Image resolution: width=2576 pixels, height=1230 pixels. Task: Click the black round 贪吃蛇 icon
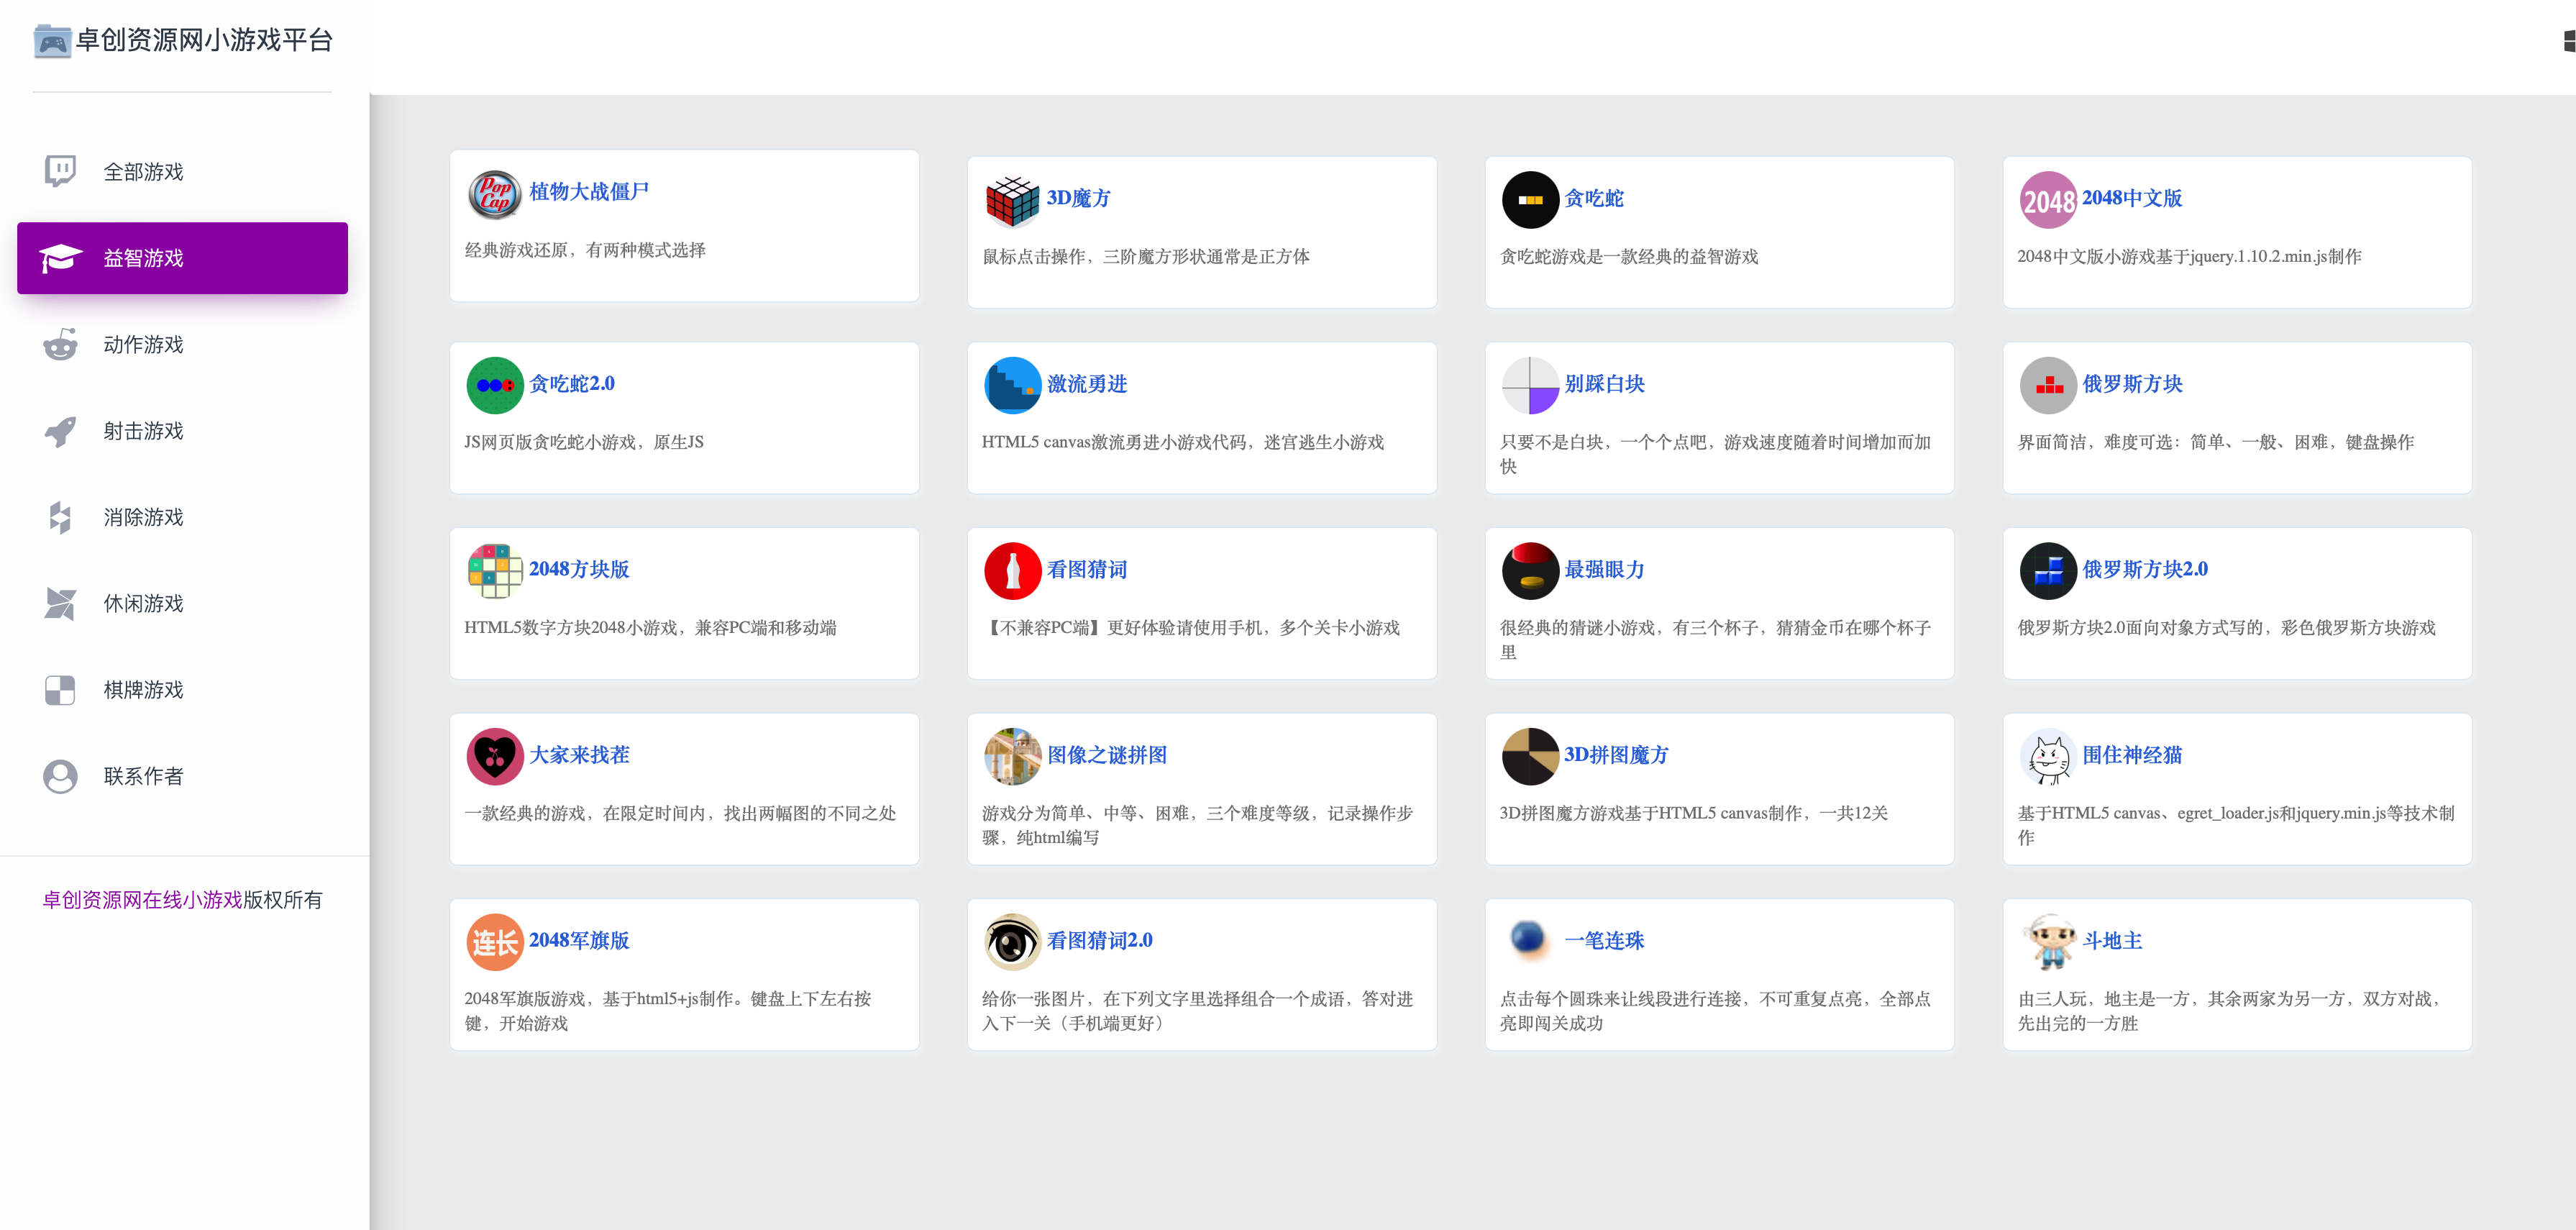[1530, 200]
